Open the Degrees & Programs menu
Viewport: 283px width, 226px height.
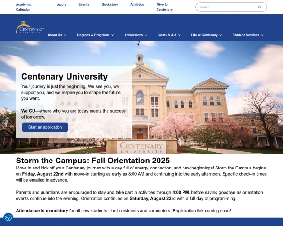click(93, 35)
